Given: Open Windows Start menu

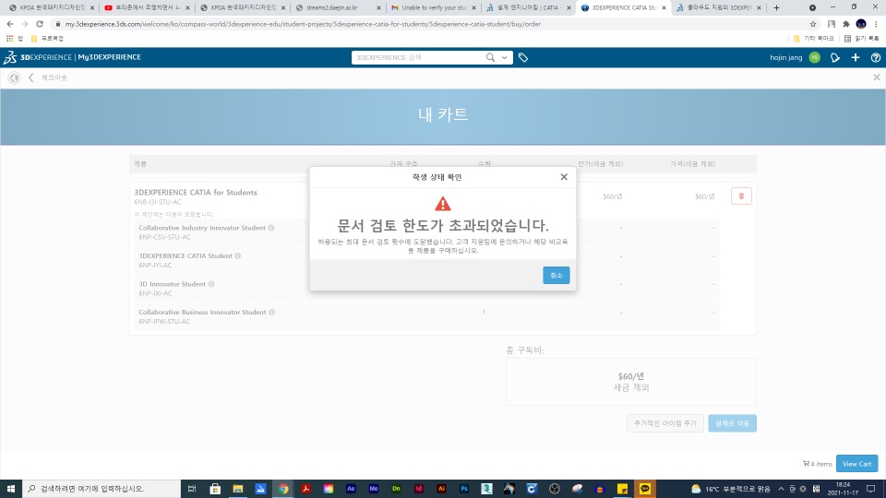Looking at the screenshot, I should [11, 489].
